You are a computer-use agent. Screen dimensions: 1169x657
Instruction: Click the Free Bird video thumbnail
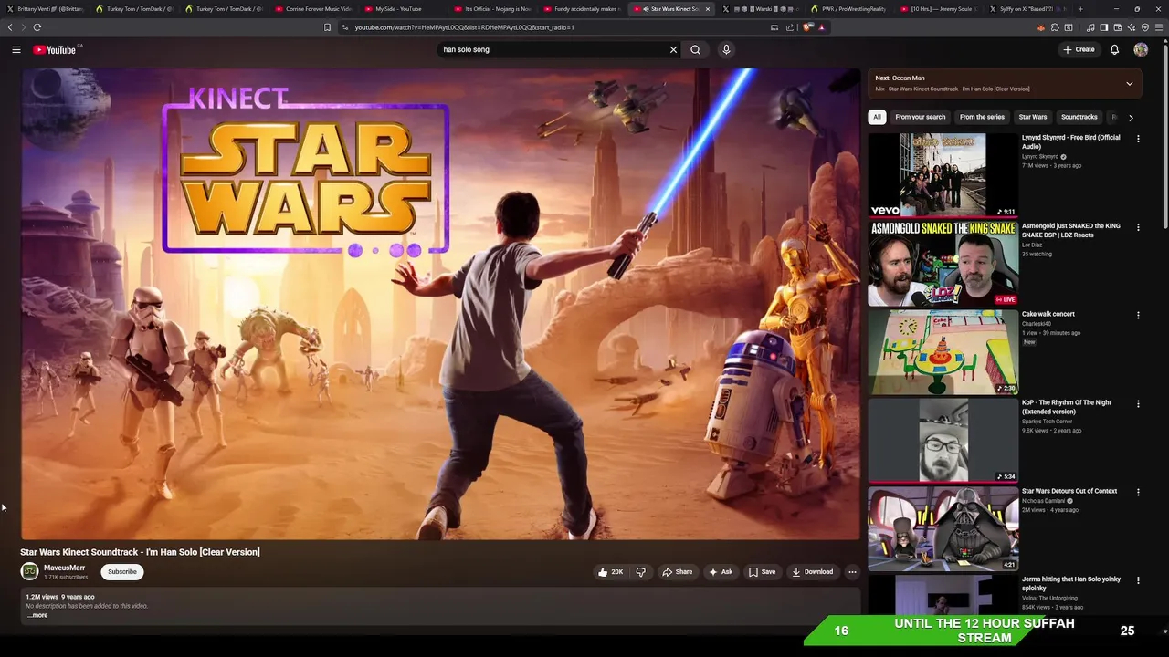click(x=943, y=175)
